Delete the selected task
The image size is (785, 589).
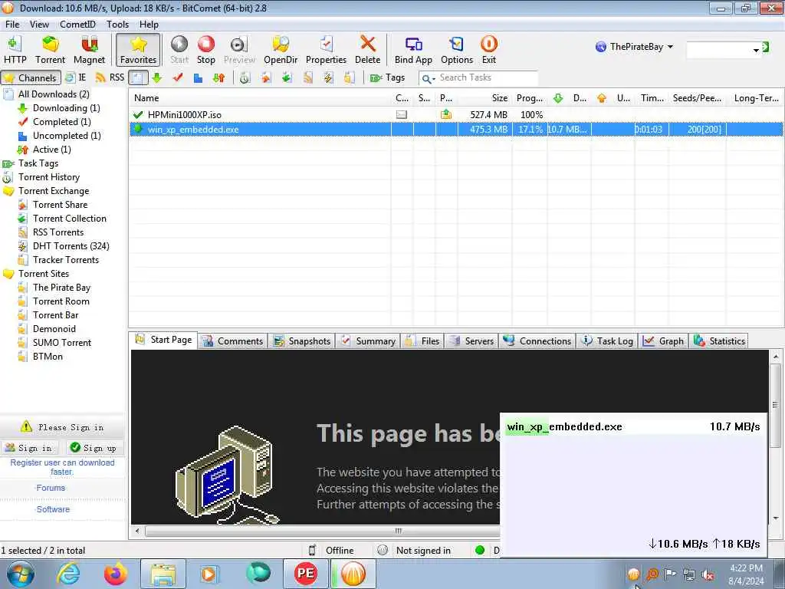[x=367, y=50]
